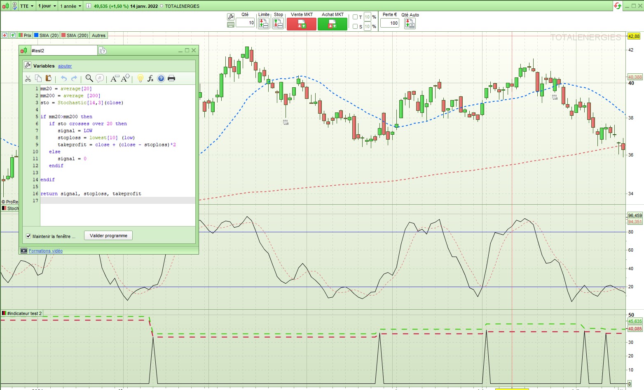Copy code using the editor copy icon

38,78
